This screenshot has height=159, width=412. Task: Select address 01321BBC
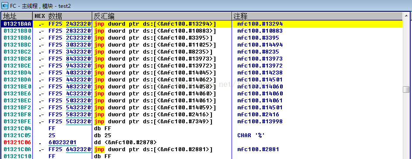(x=17, y=45)
